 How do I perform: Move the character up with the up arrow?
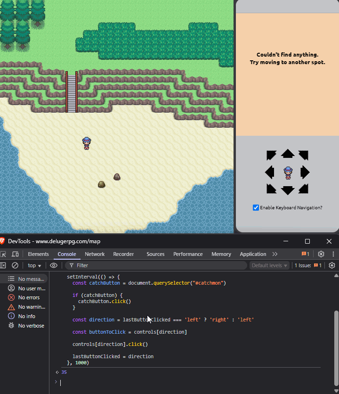pos(288,154)
